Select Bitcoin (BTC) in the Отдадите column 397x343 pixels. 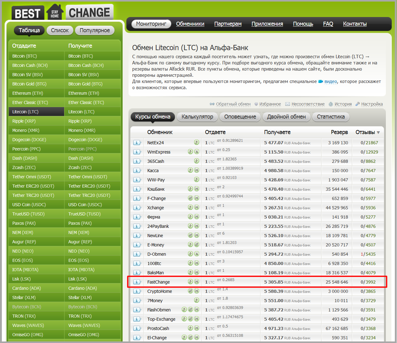pyautogui.click(x=37, y=56)
